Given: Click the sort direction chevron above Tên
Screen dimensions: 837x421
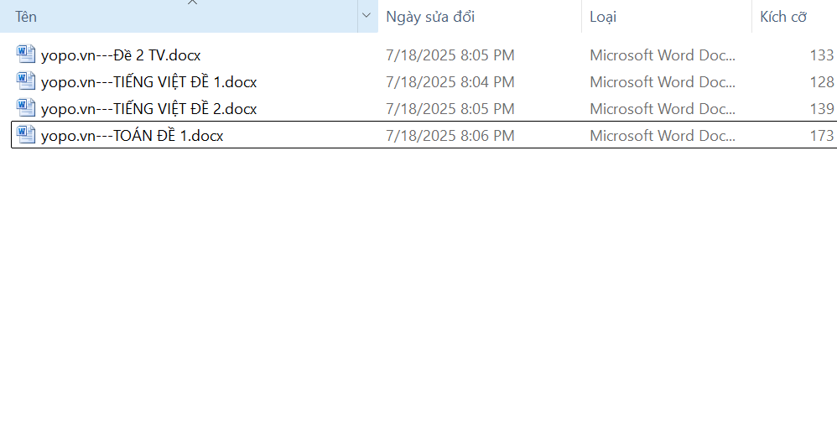Looking at the screenshot, I should coord(192,3).
